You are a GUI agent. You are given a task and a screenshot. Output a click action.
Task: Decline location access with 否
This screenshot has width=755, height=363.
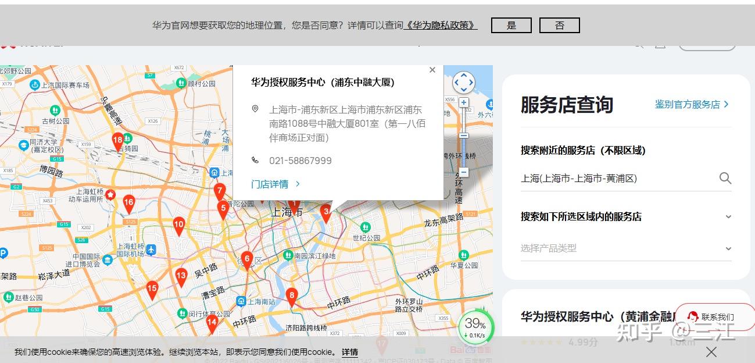coord(560,25)
